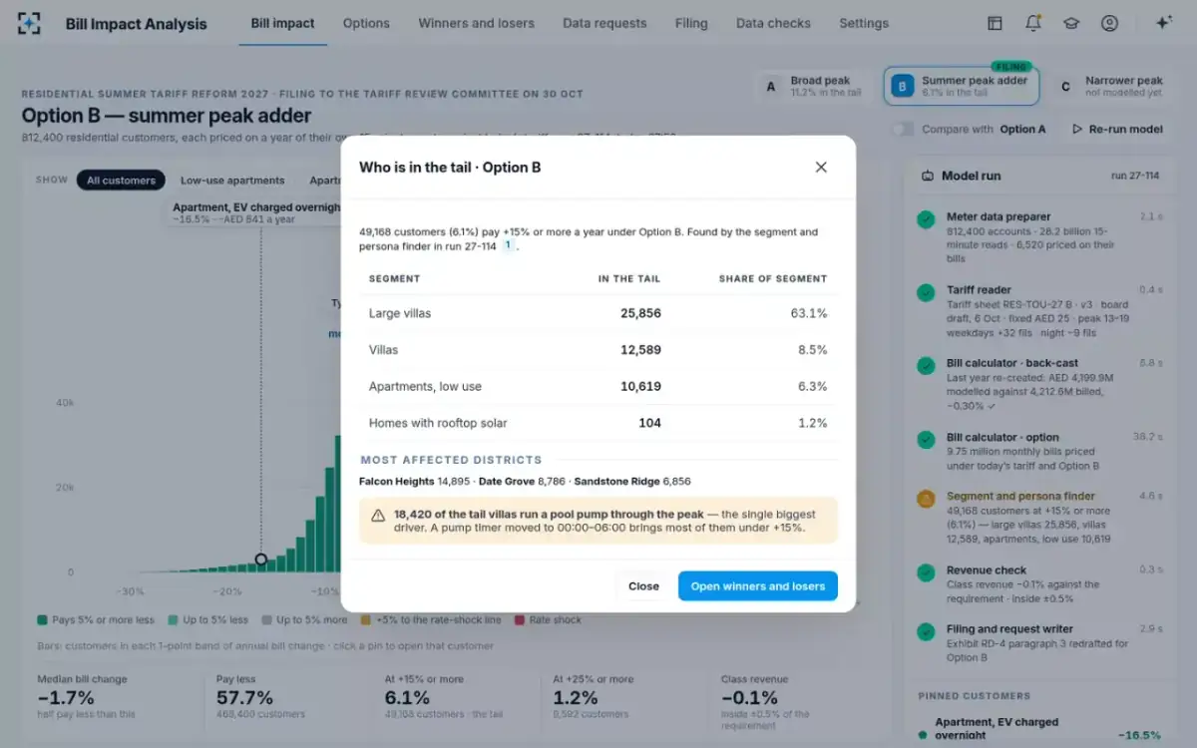Click the Meter data preparer status icon

[x=927, y=218]
